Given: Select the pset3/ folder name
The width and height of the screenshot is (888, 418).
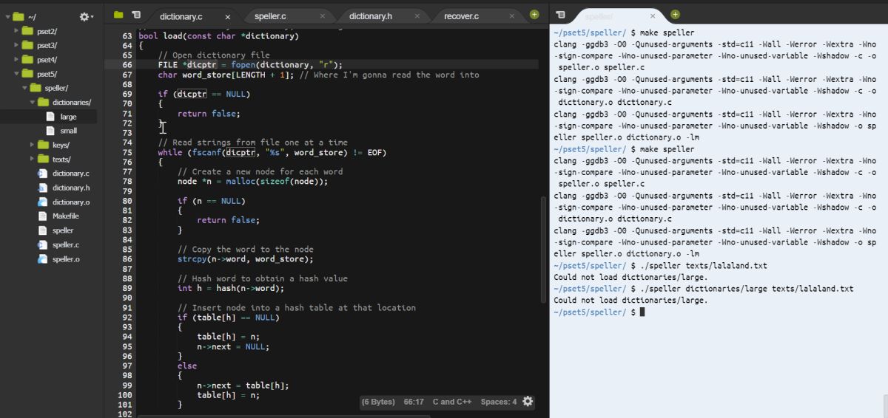Looking at the screenshot, I should pyautogui.click(x=47, y=45).
